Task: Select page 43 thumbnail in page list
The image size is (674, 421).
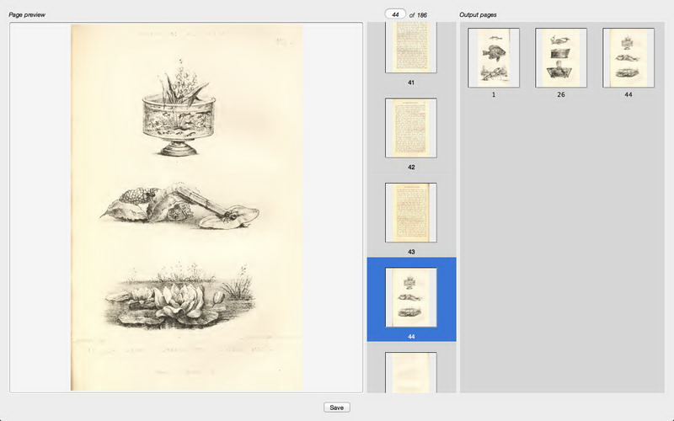Action: 410,212
